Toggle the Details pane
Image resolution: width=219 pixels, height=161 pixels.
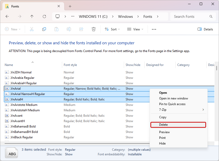point(205,29)
